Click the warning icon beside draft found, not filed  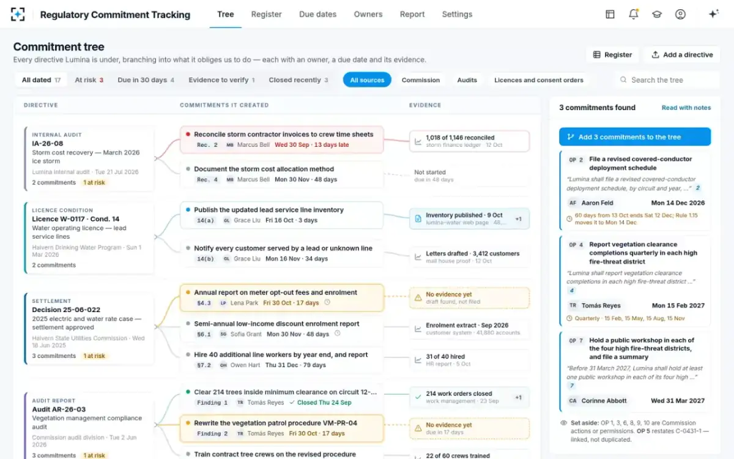(418, 297)
